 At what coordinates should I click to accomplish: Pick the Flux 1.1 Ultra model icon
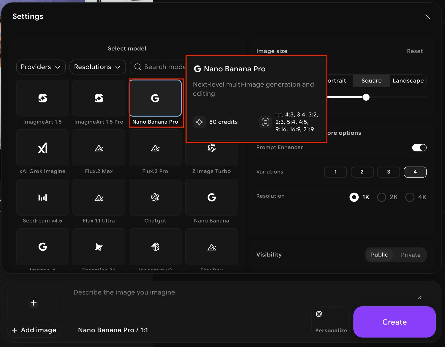(99, 197)
